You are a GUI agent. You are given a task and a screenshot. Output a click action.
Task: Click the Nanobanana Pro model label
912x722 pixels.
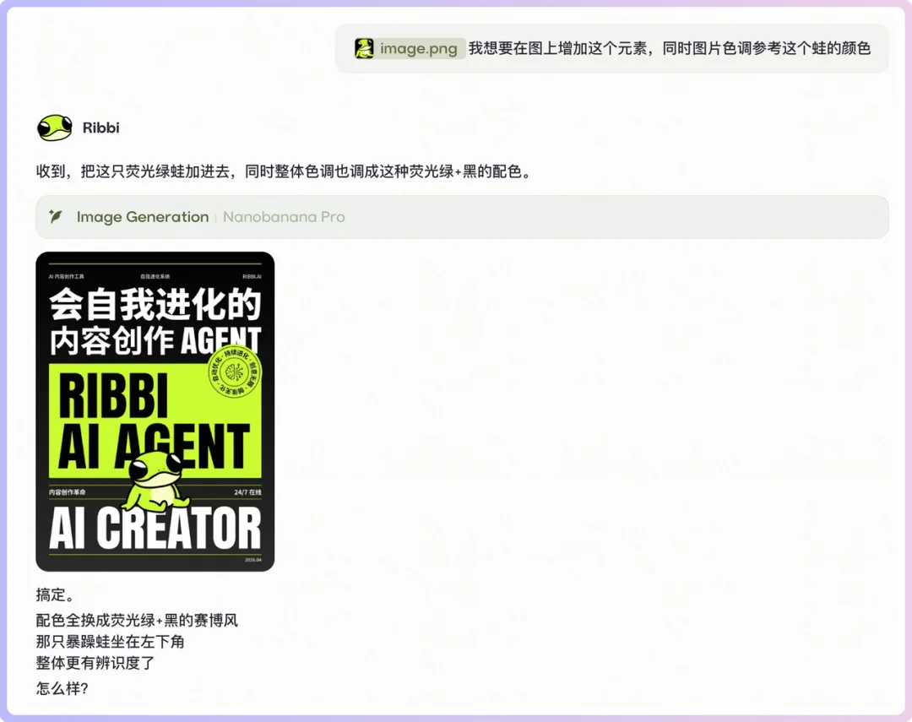tap(284, 217)
